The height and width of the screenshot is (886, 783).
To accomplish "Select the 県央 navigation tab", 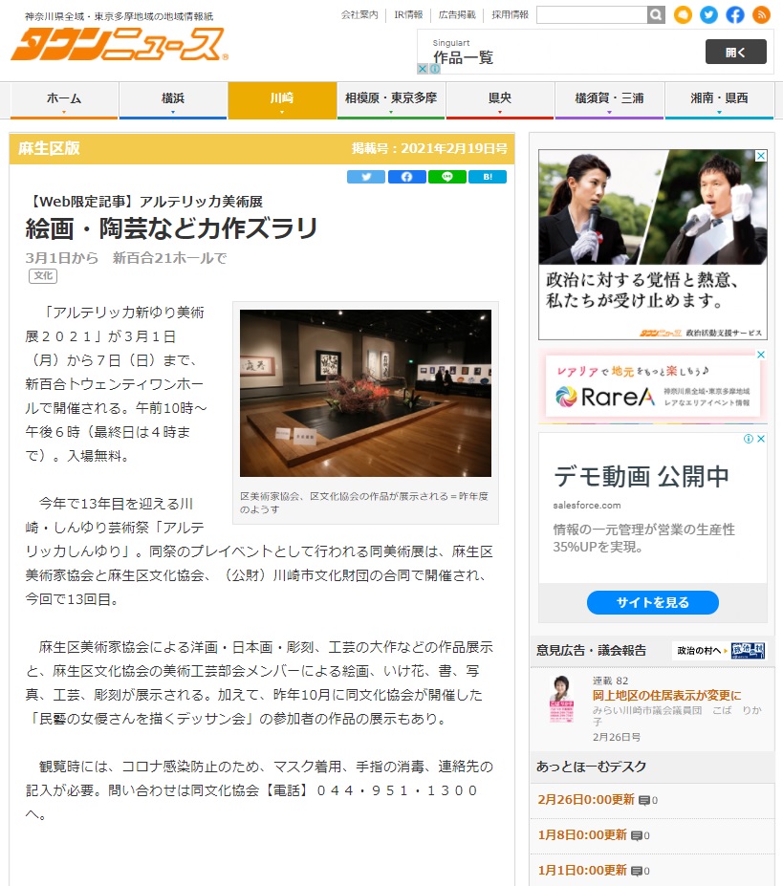I will click(x=500, y=99).
